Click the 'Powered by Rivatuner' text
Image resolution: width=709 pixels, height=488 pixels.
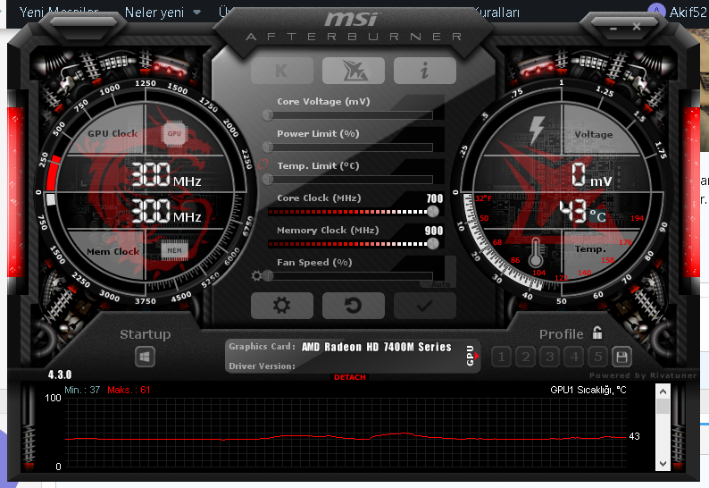[643, 375]
